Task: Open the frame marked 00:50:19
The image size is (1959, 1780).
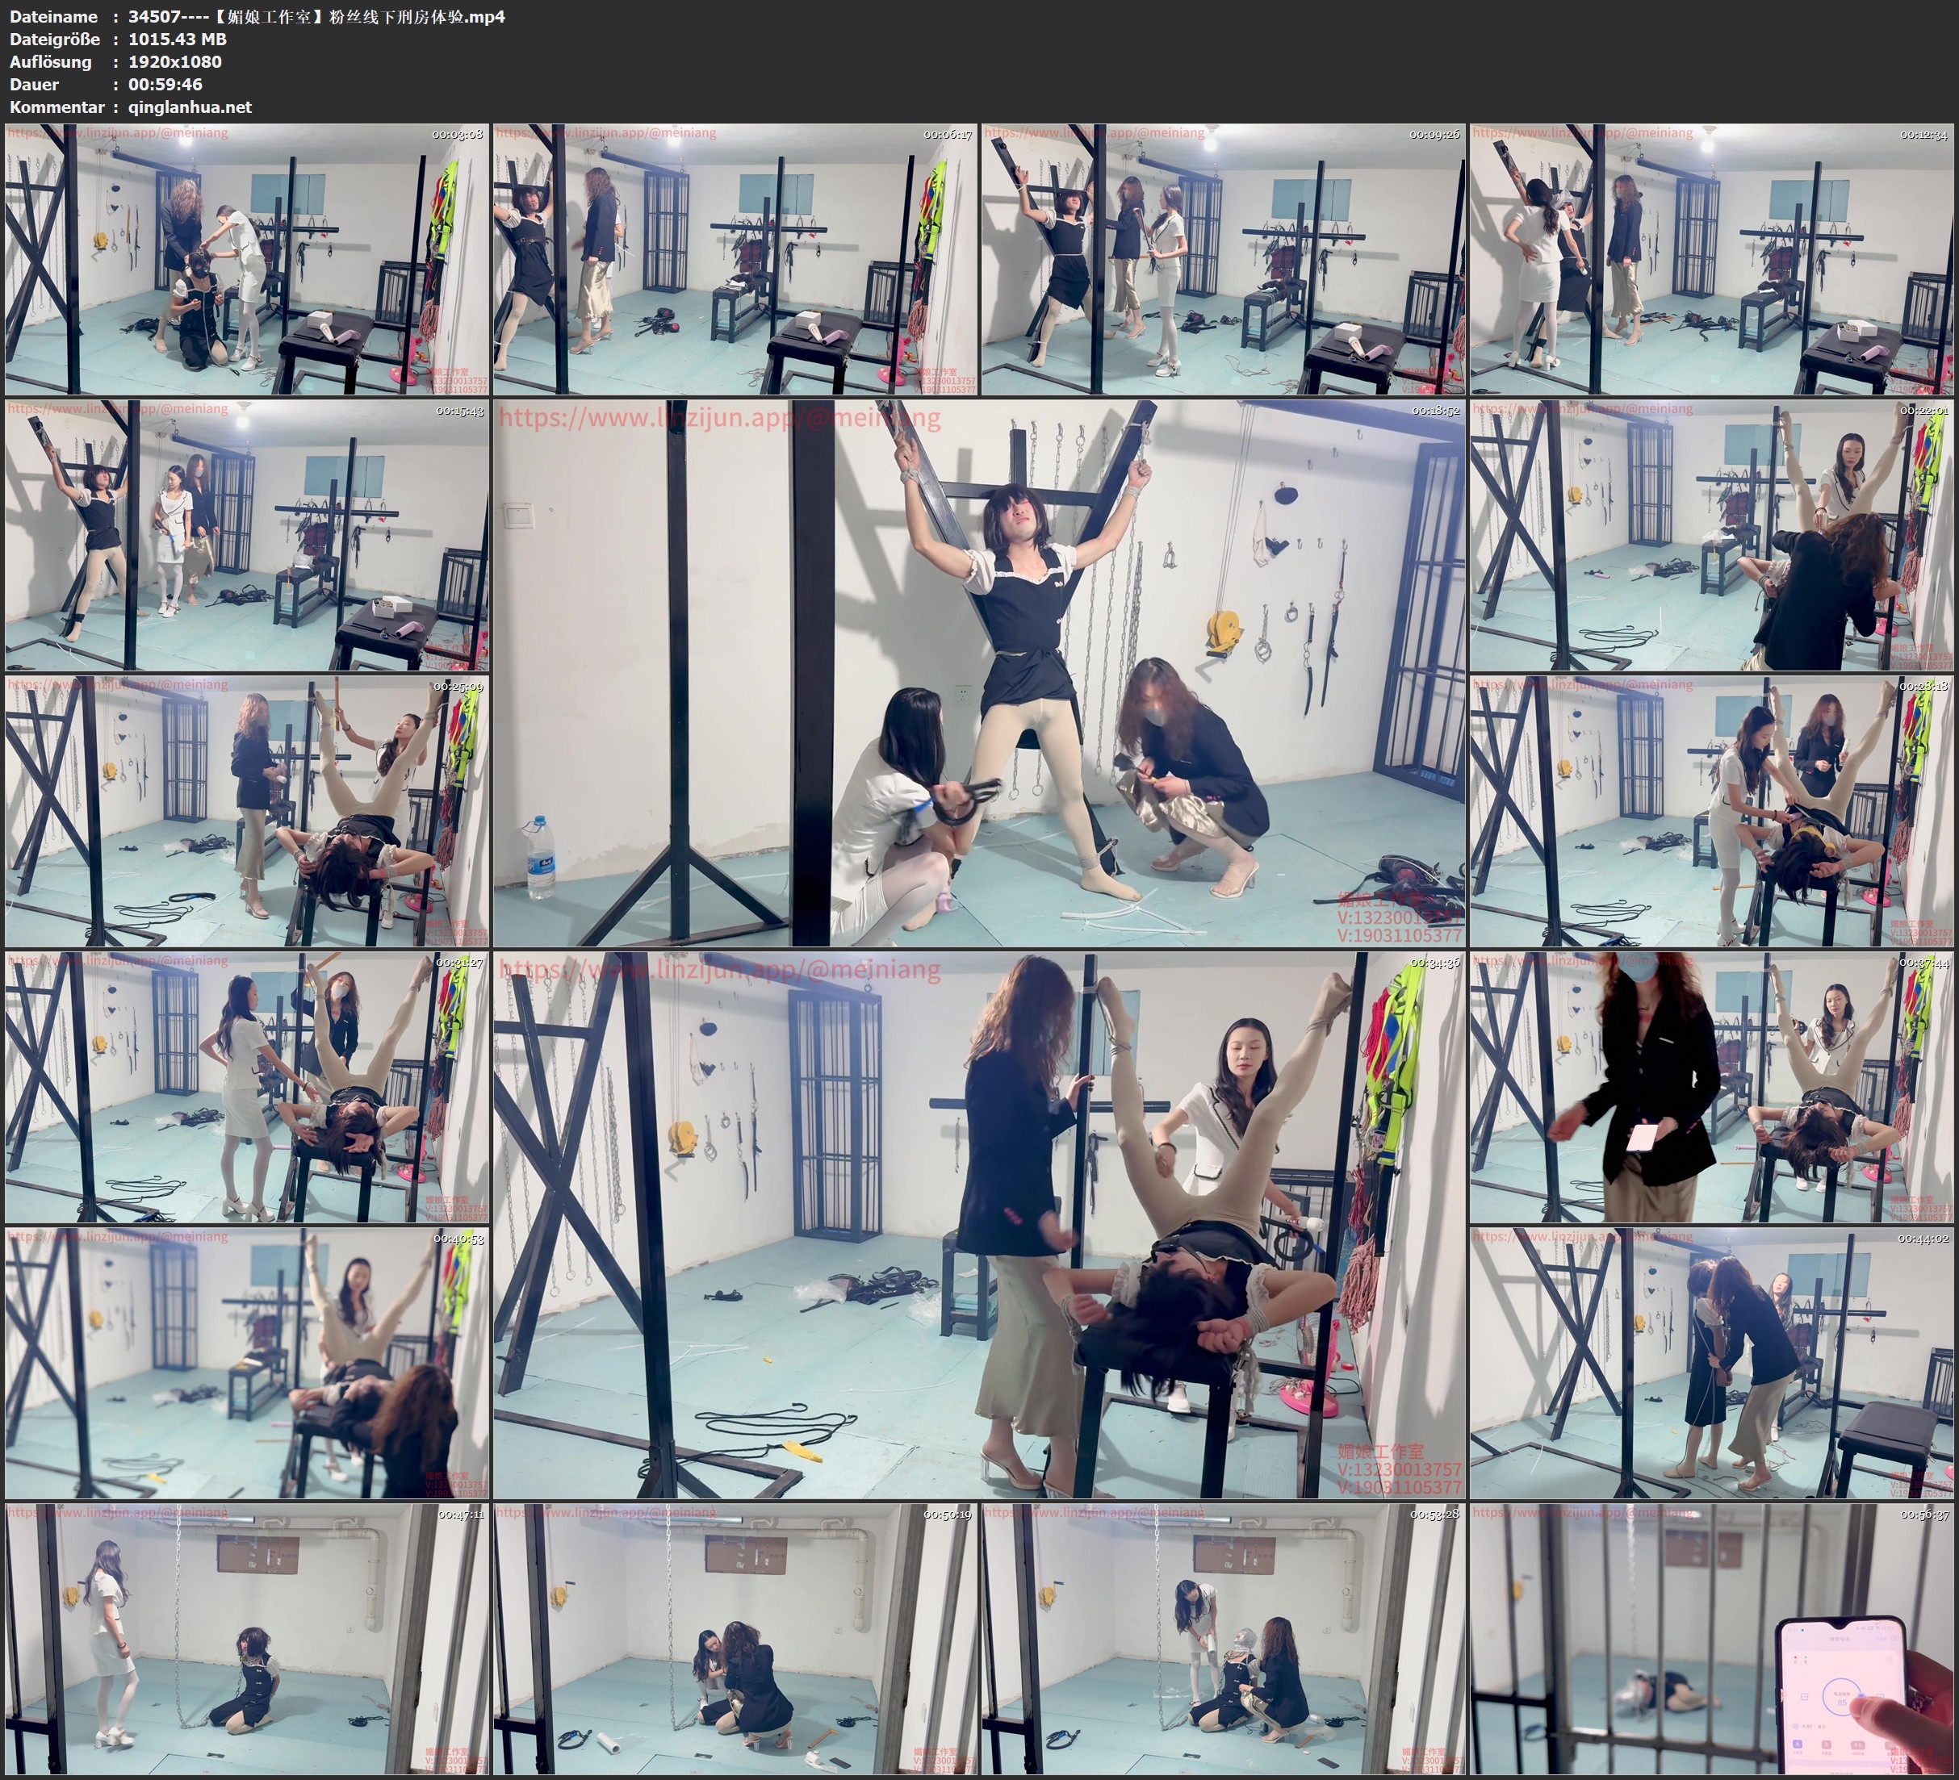Action: click(x=735, y=1639)
